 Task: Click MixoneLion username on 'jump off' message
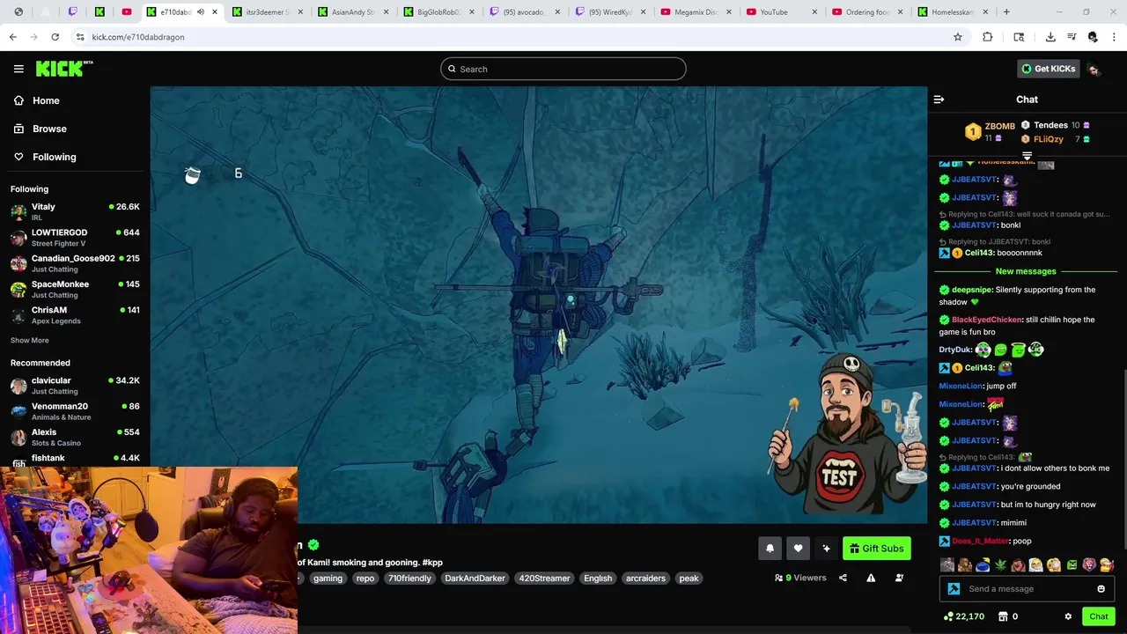[961, 386]
